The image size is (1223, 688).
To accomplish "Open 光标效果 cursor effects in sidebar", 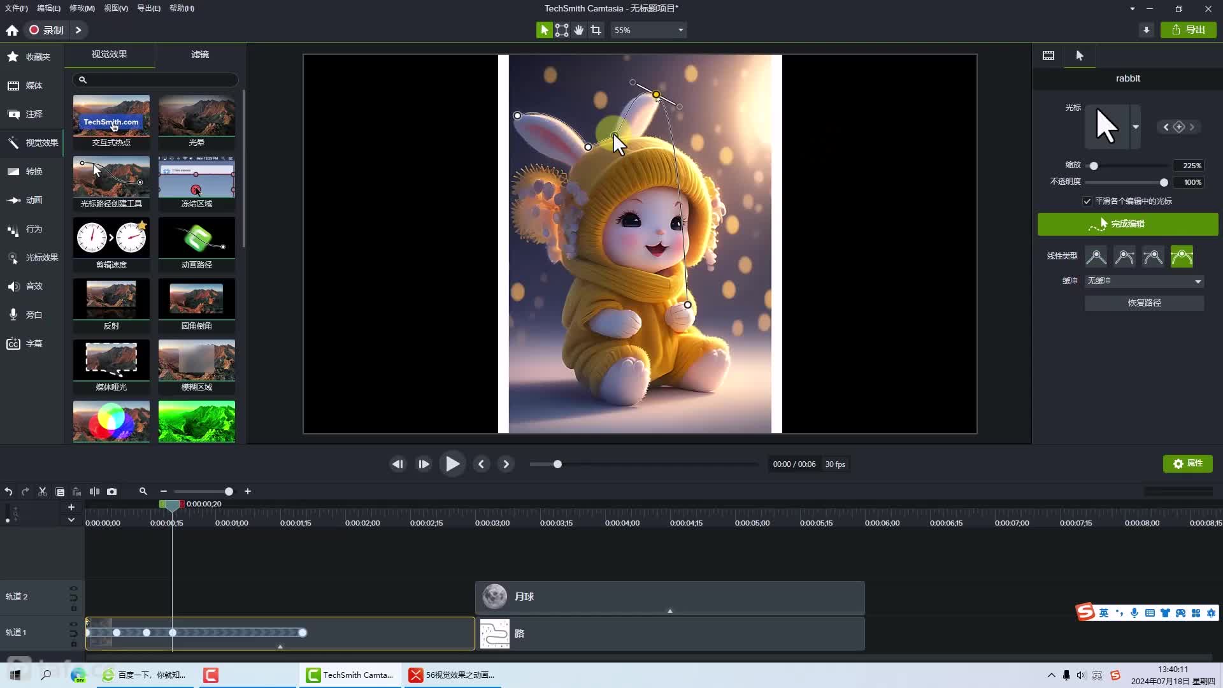I will point(32,257).
